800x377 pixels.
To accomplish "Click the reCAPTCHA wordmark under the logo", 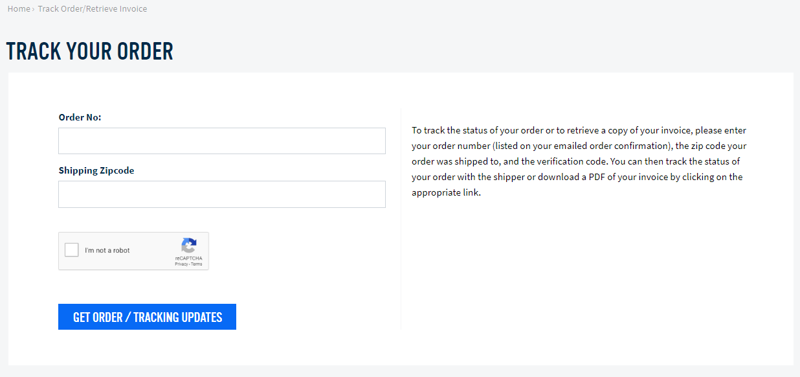I will click(188, 258).
